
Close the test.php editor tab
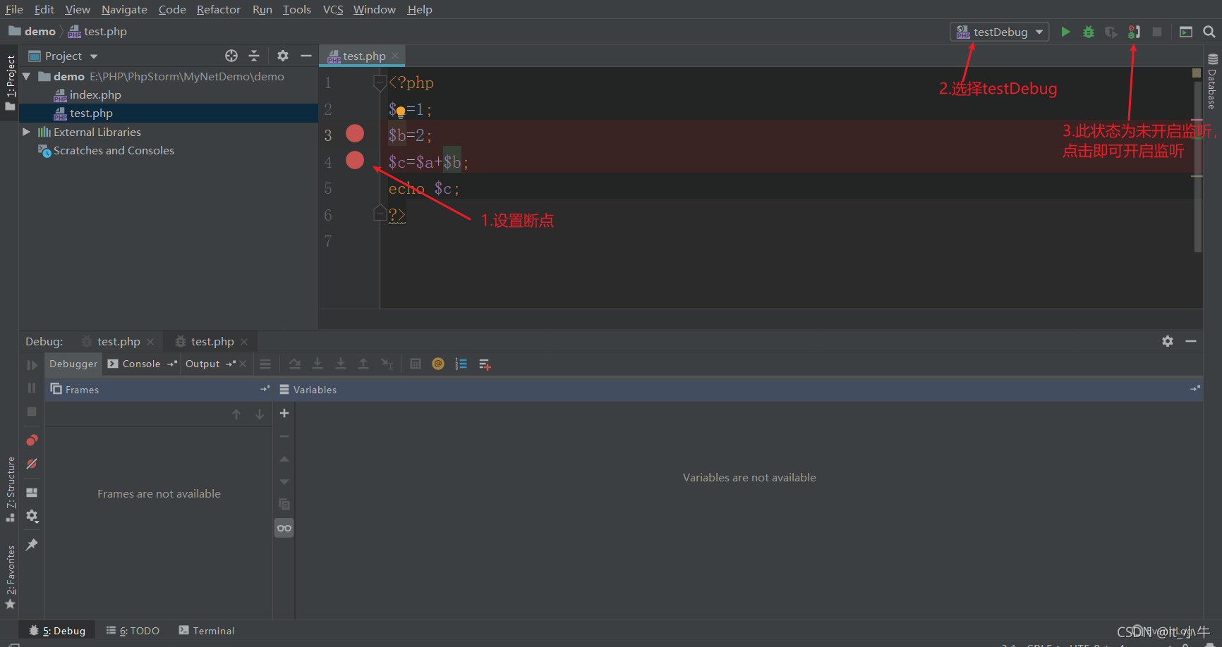pyautogui.click(x=395, y=56)
